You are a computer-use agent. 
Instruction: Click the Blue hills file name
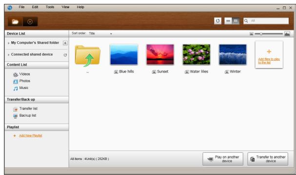[126, 71]
